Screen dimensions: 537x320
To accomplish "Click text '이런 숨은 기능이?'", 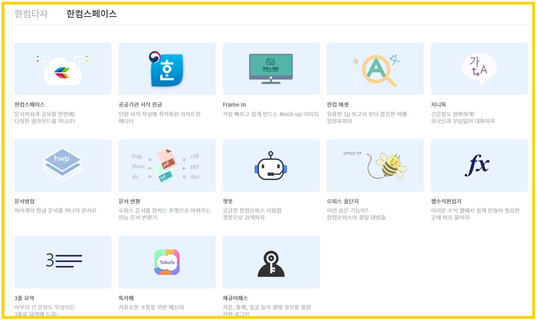I will click(347, 210).
